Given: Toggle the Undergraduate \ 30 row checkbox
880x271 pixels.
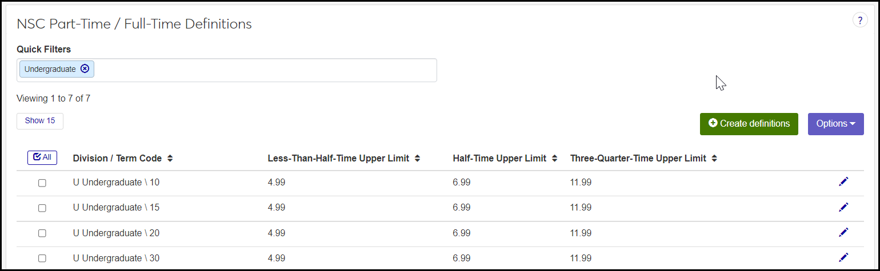Looking at the screenshot, I should click(x=42, y=258).
